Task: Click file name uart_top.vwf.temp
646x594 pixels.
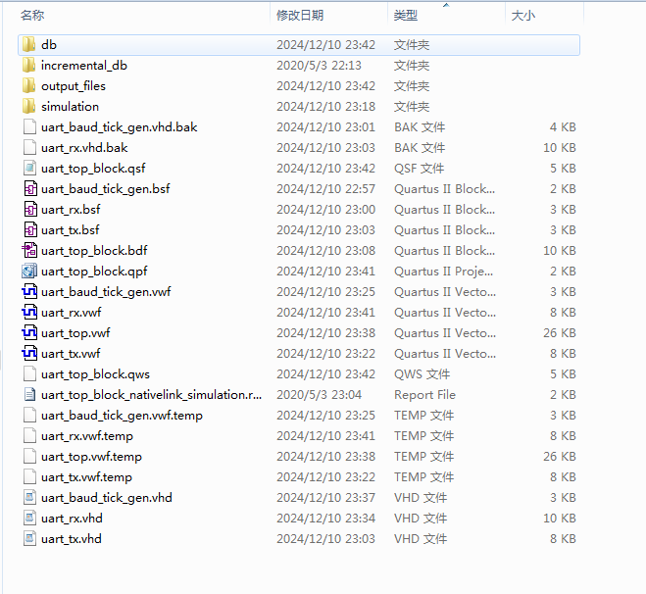Action: coord(91,457)
